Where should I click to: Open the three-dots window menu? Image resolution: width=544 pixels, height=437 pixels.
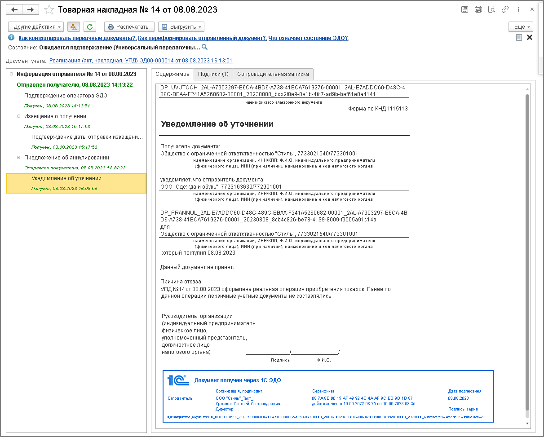click(519, 9)
